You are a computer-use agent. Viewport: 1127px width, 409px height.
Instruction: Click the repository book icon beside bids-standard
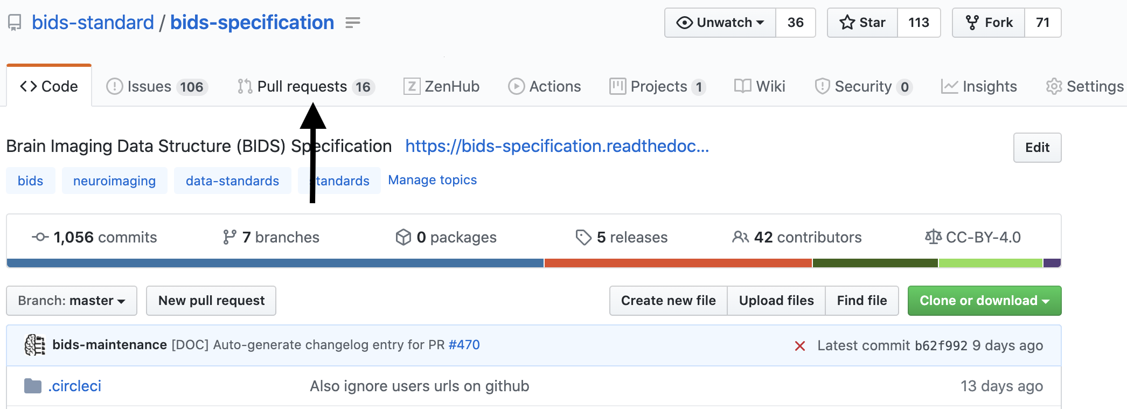pos(15,23)
